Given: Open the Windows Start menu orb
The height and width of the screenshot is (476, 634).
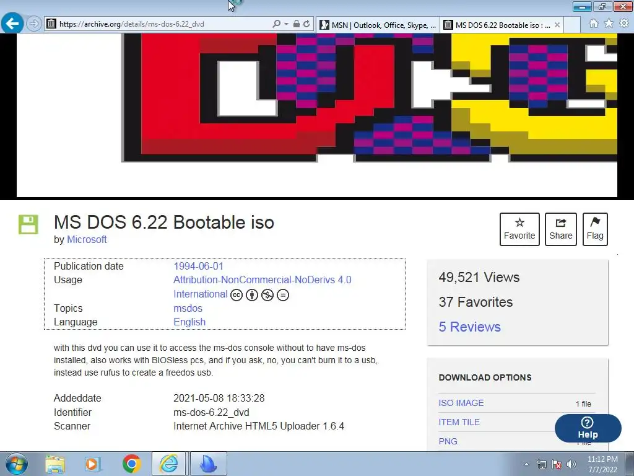Looking at the screenshot, I should coord(17,464).
